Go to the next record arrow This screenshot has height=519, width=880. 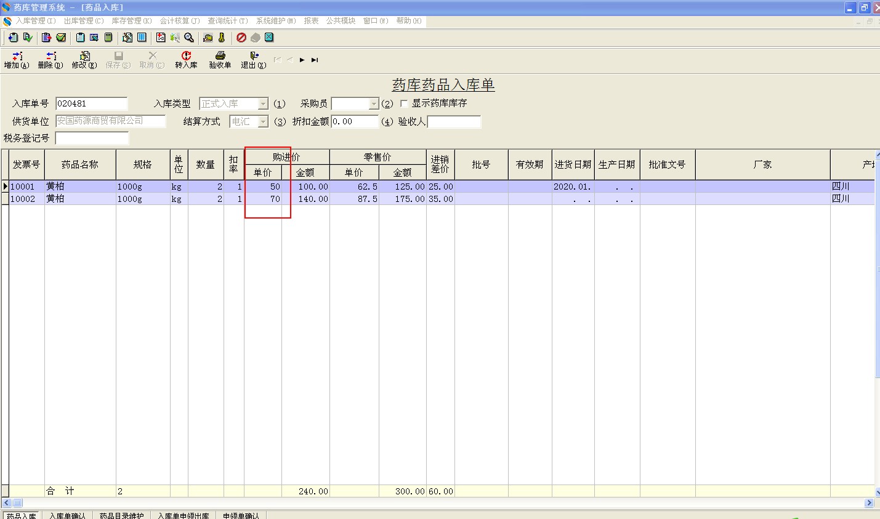click(x=302, y=60)
